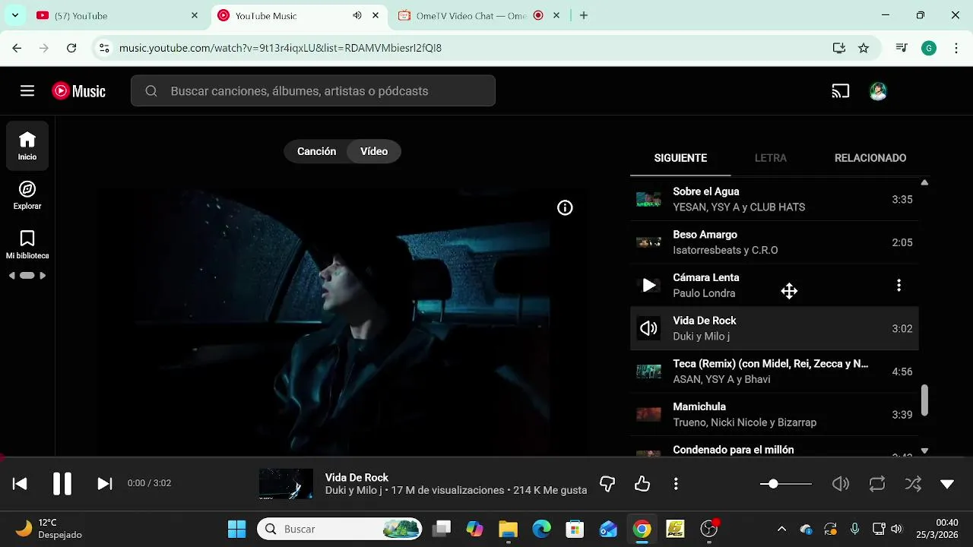
Task: Open a new browser tab
Action: (584, 15)
